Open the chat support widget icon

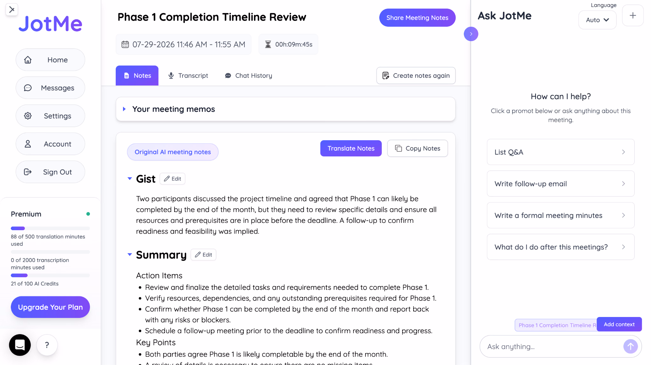[20, 345]
